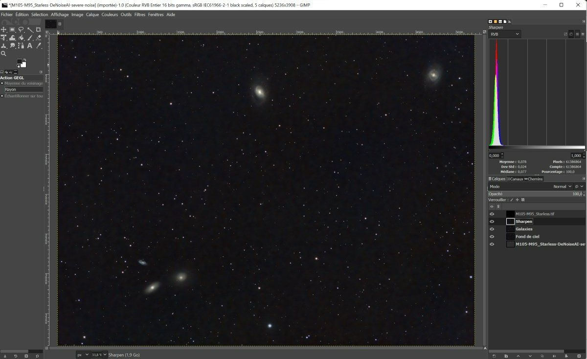
Task: Open the Filtres menu
Action: 140,15
